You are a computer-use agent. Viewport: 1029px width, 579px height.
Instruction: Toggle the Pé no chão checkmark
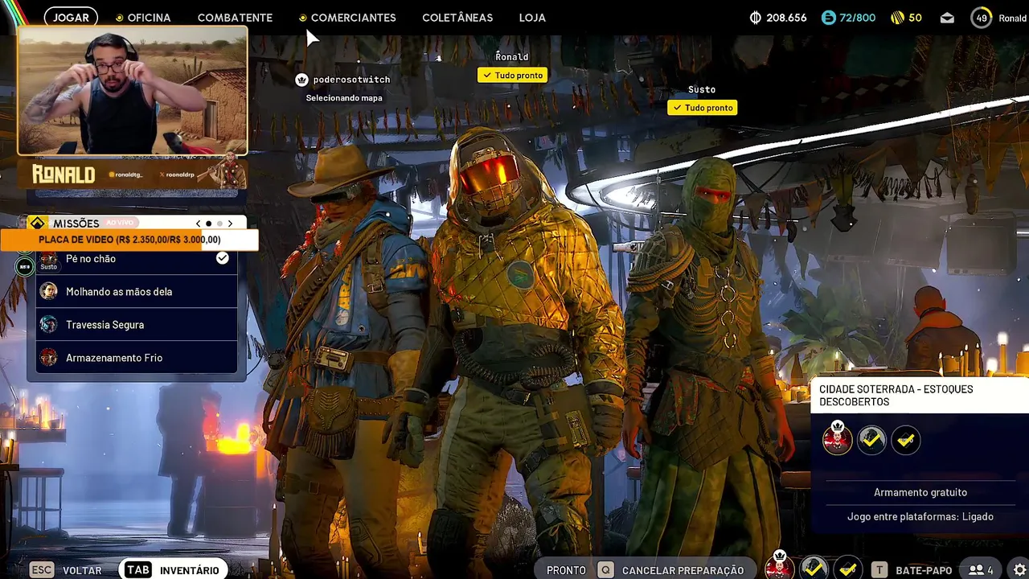[x=222, y=258]
